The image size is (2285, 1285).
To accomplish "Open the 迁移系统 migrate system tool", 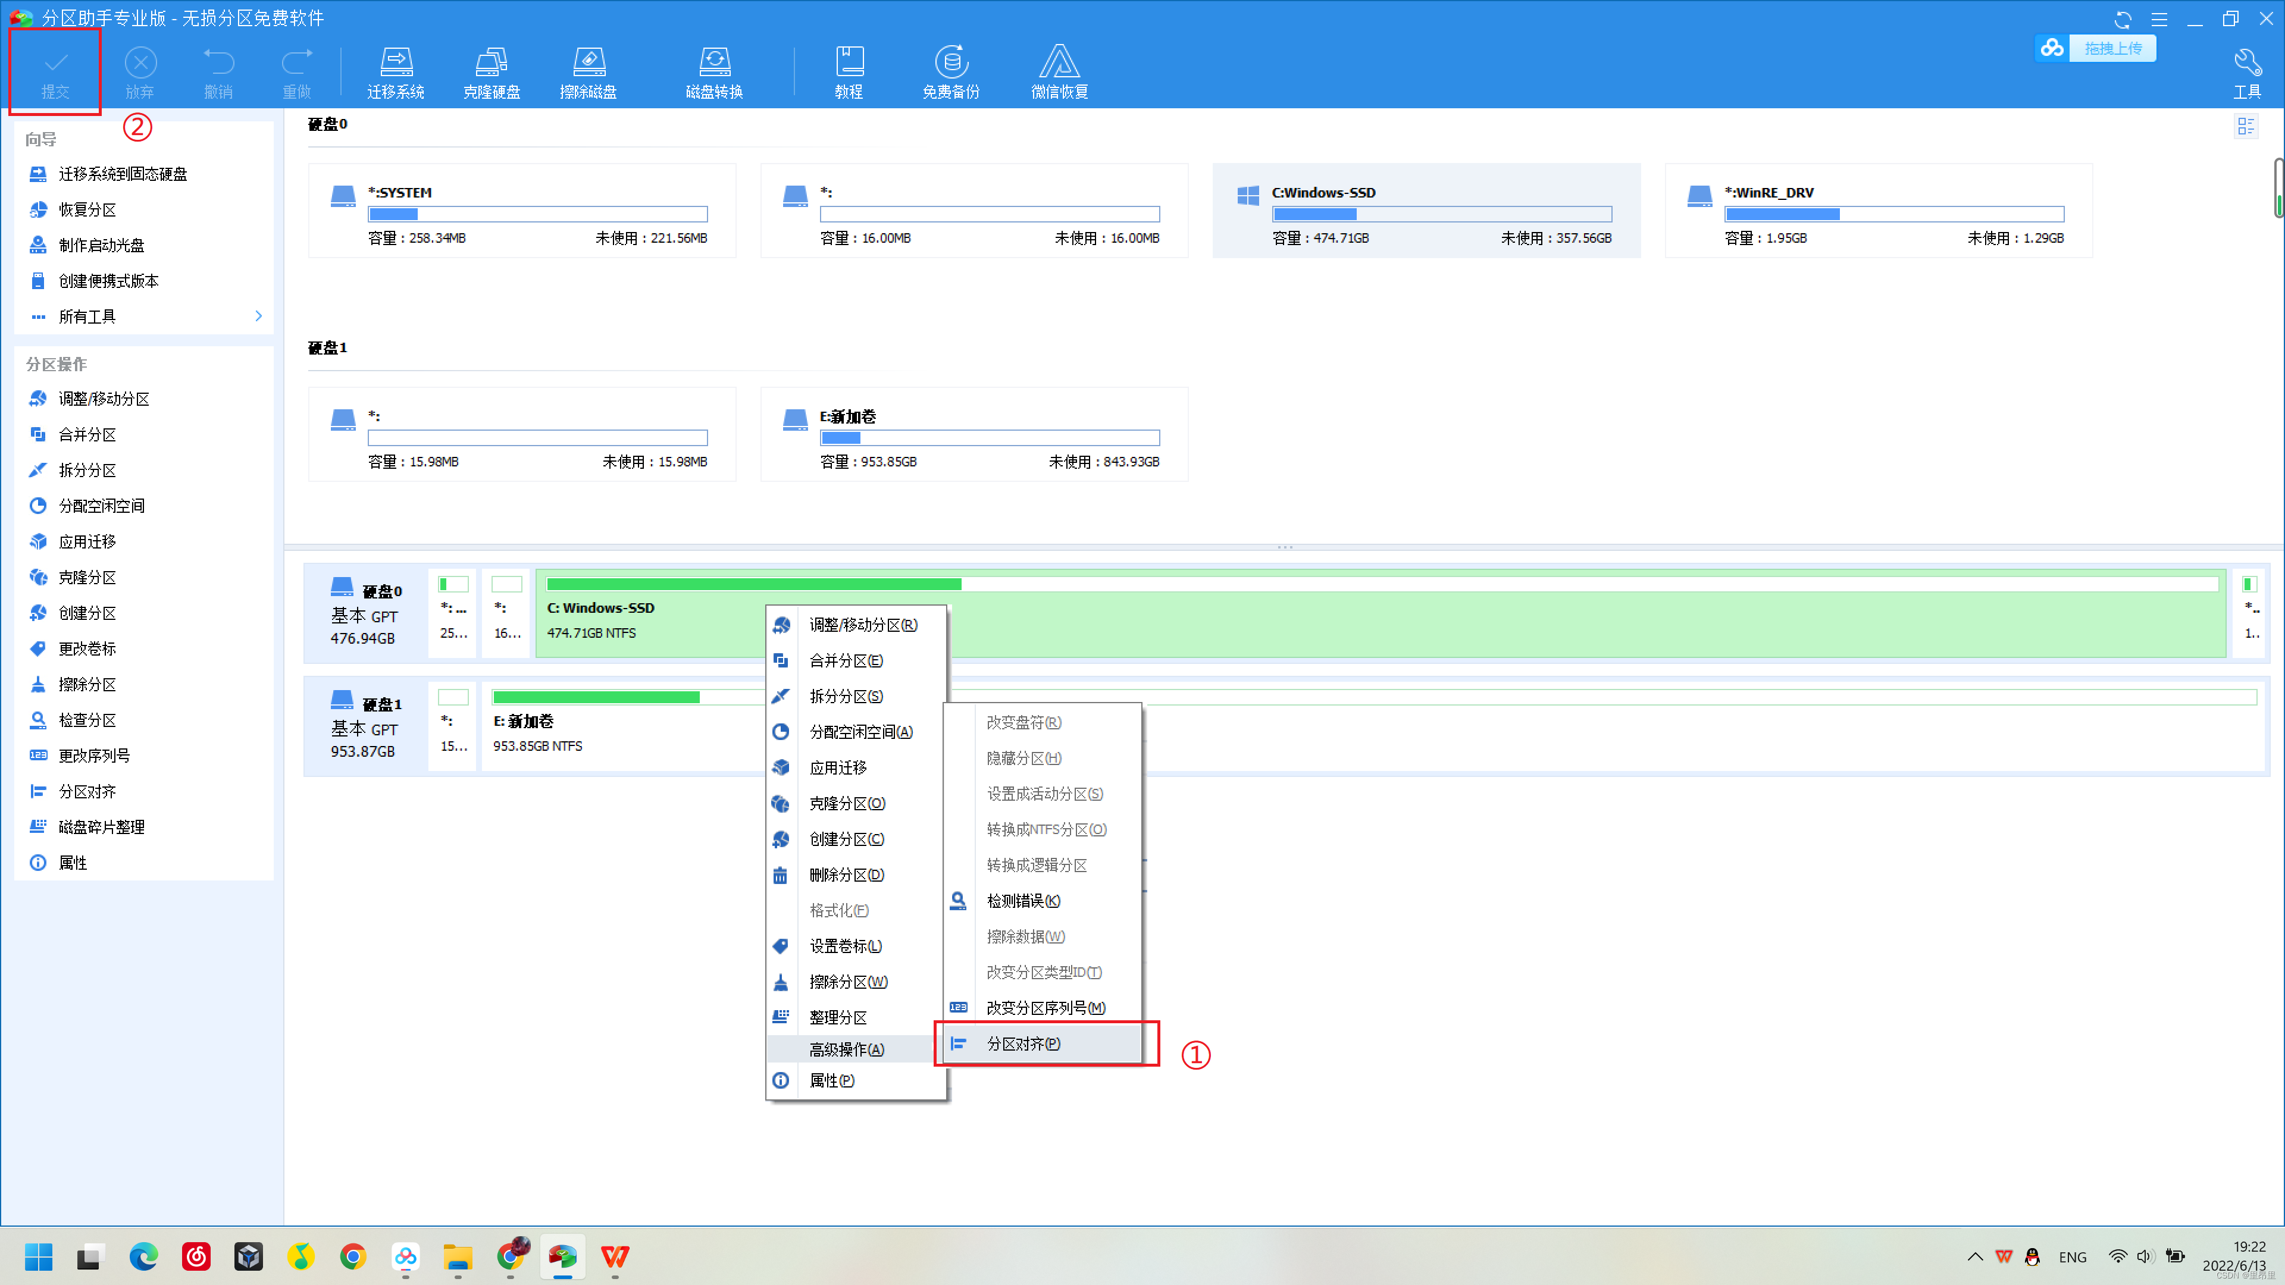I will click(x=396, y=72).
